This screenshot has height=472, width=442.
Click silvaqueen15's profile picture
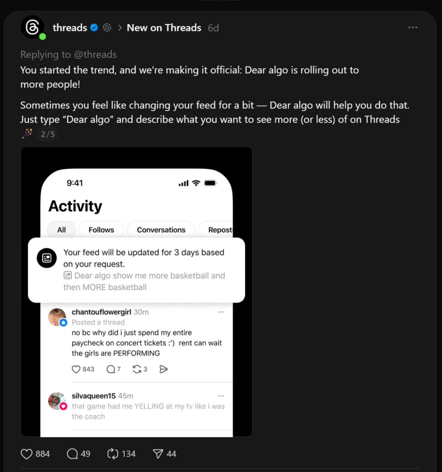(57, 401)
